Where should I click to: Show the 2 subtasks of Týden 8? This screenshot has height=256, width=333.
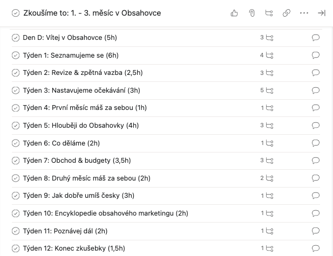pyautogui.click(x=267, y=178)
